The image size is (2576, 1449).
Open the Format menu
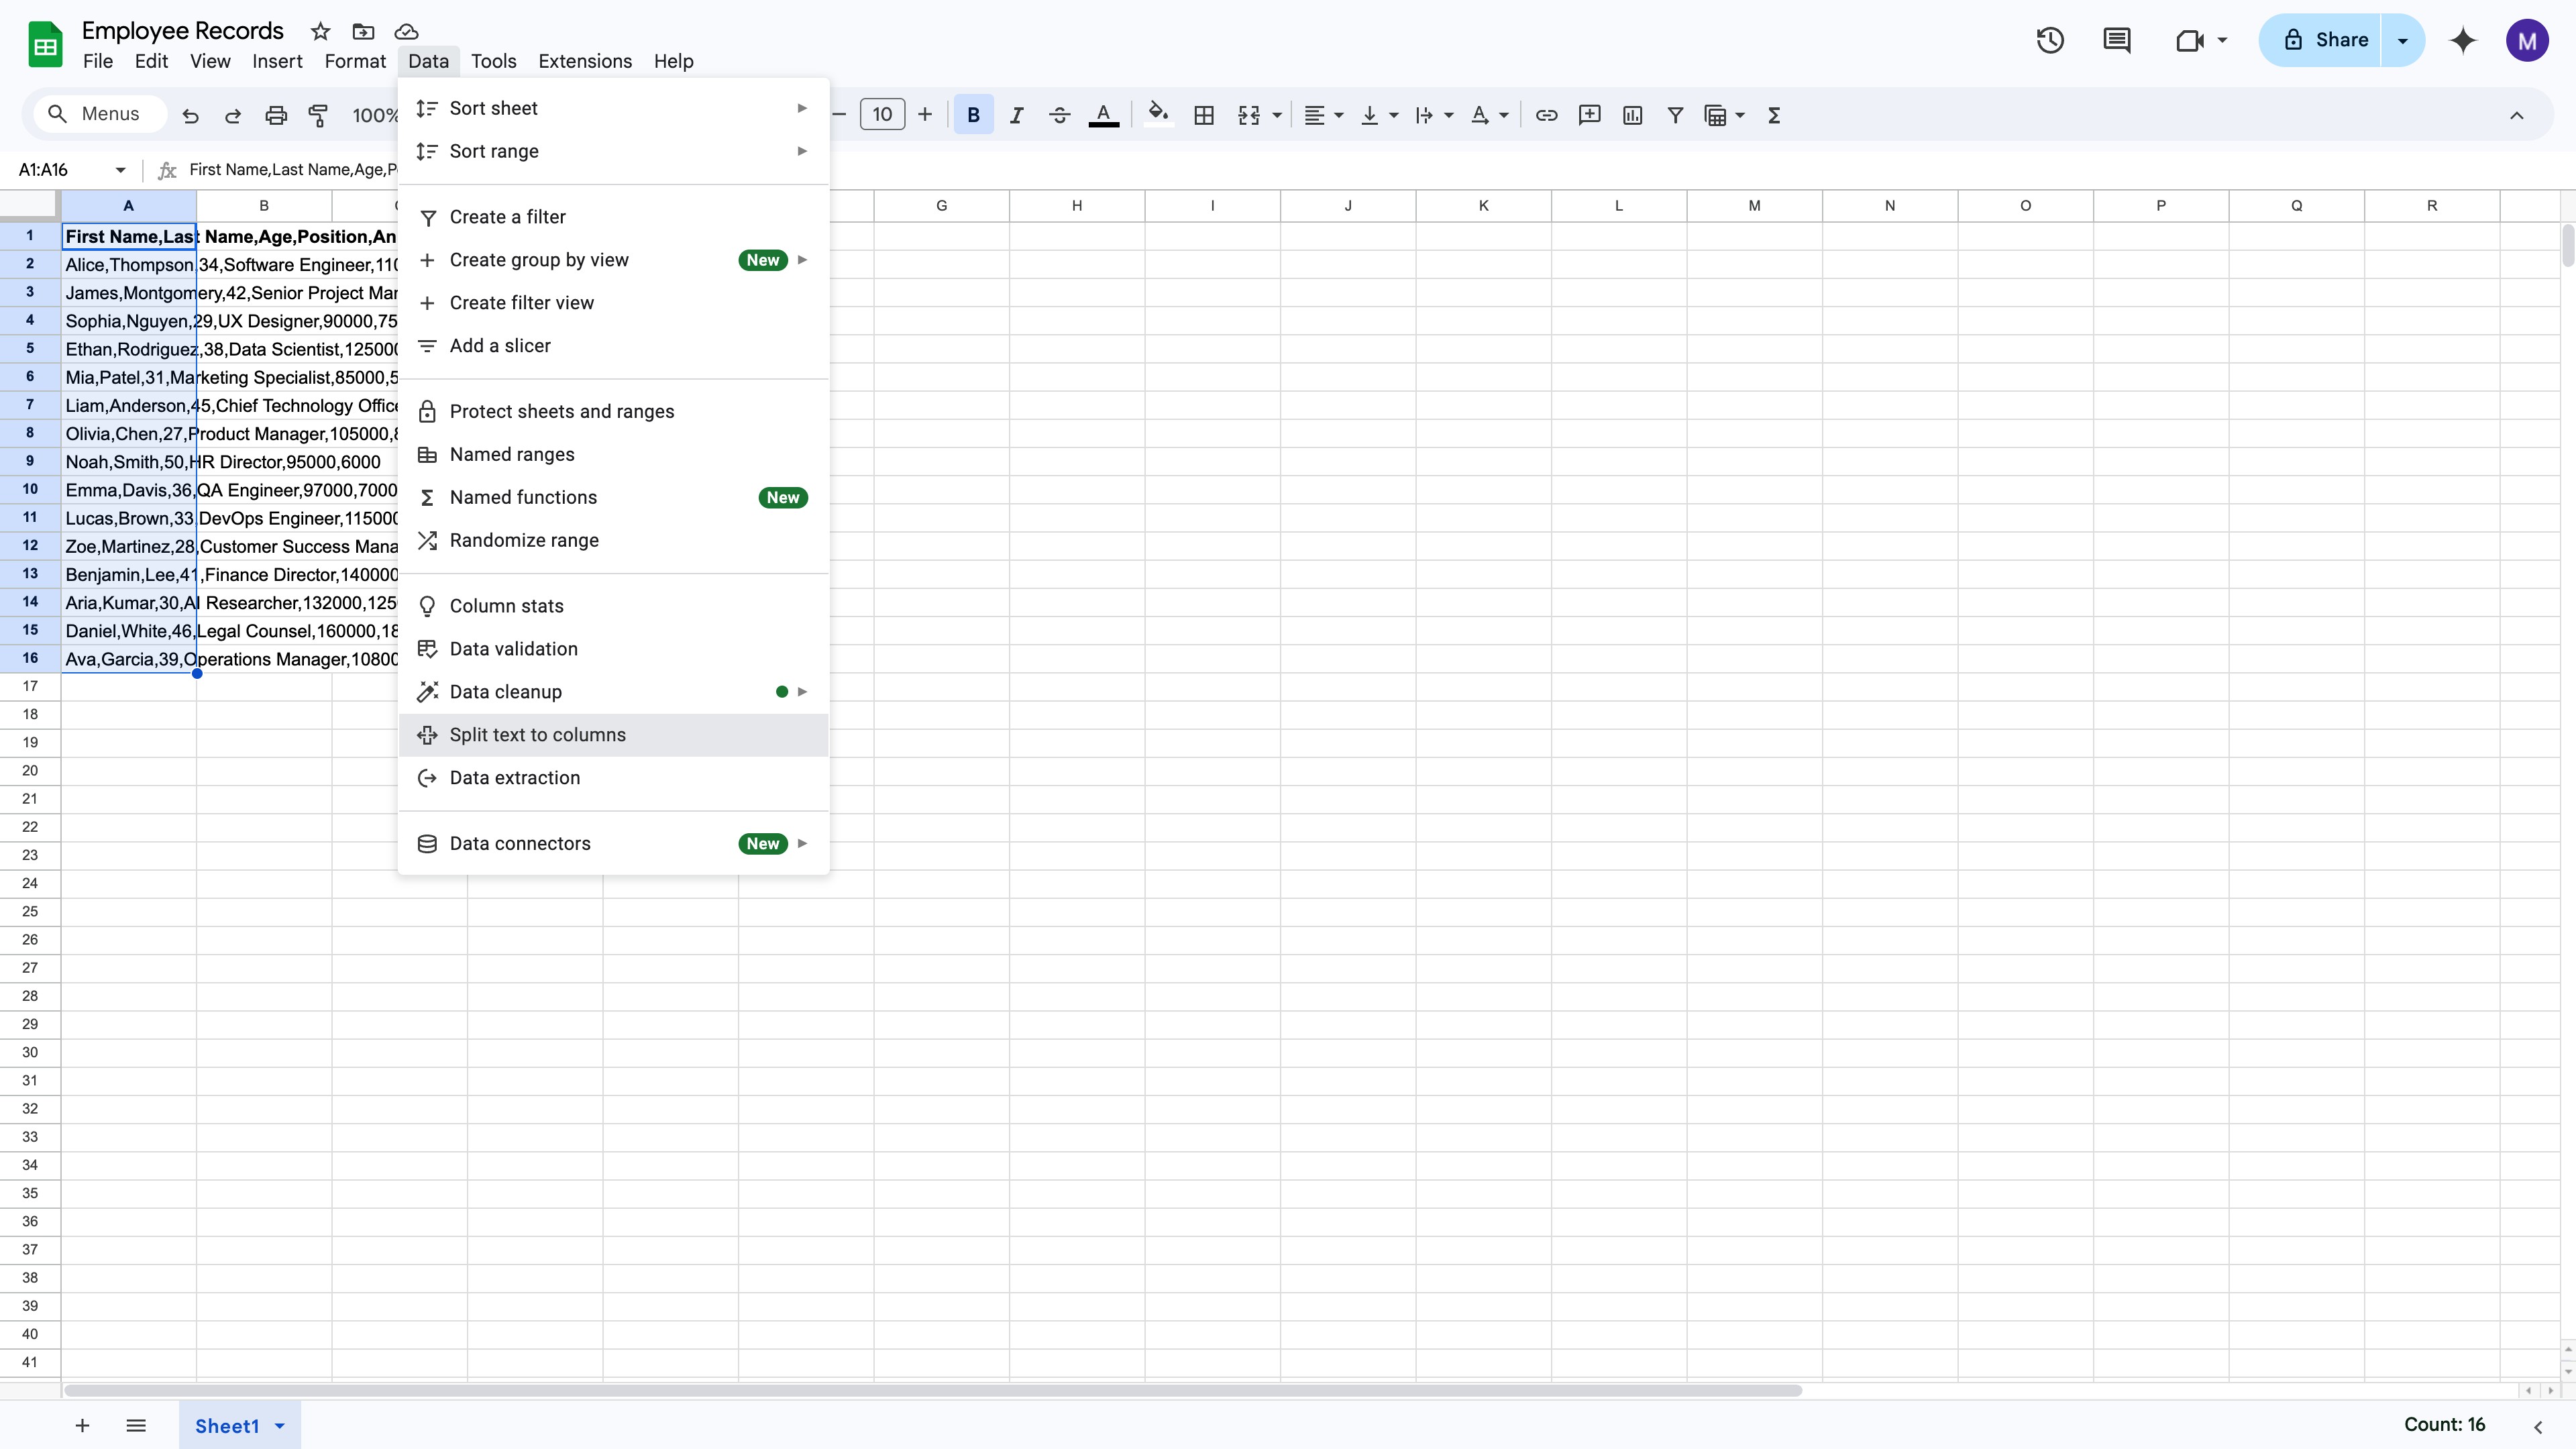click(x=355, y=61)
